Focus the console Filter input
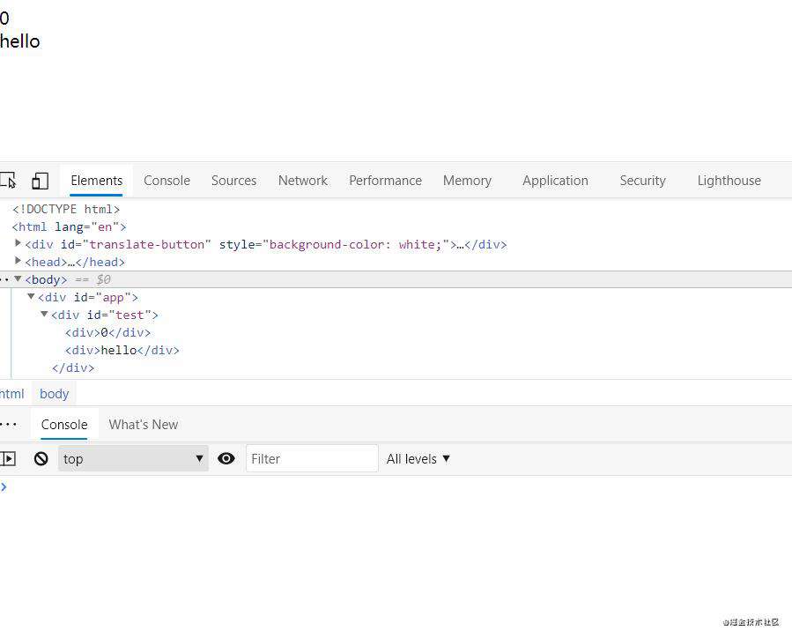The width and height of the screenshot is (792, 638). coord(312,459)
